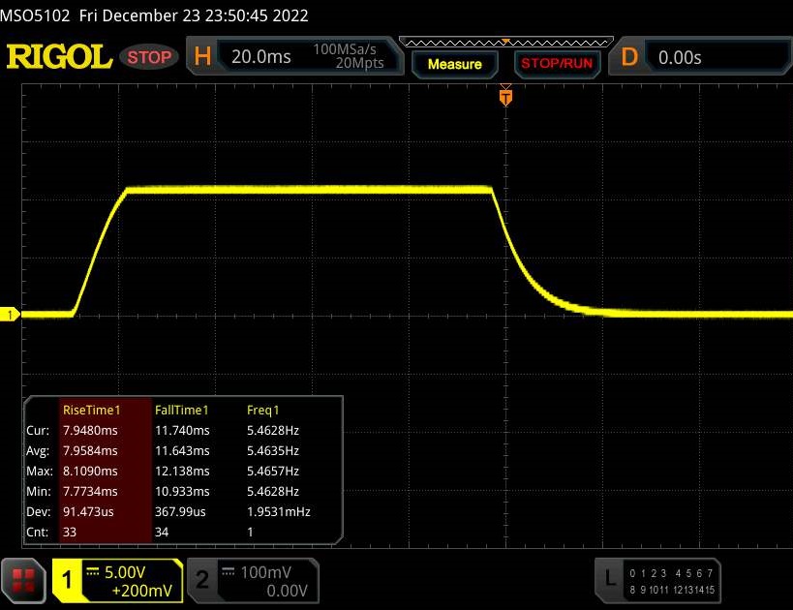
Task: Toggle the STOP acquisition status button
Action: 149,57
